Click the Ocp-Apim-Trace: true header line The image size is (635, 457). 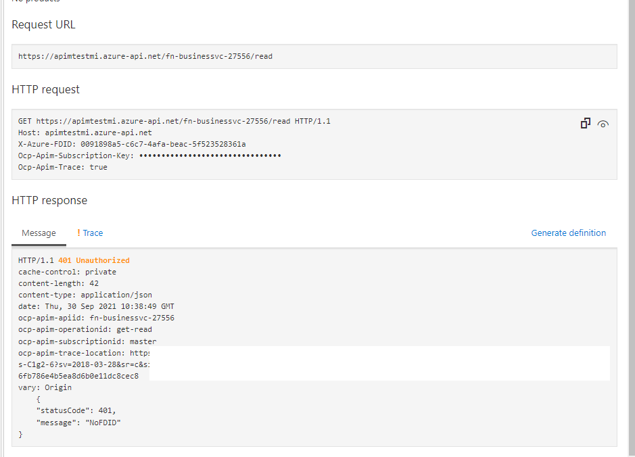tap(62, 167)
